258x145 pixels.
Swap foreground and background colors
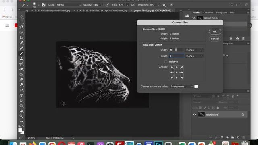pyautogui.click(x=23, y=126)
